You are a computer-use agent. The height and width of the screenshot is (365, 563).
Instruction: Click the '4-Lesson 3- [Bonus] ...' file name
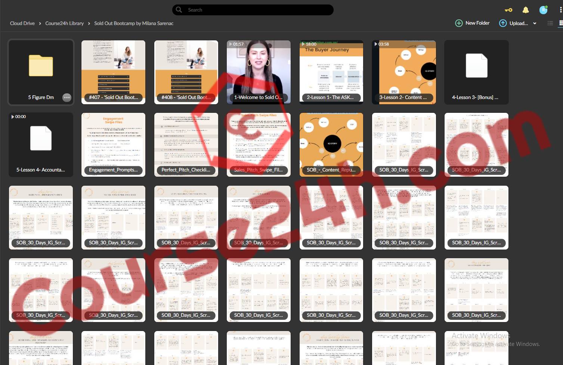click(x=475, y=98)
